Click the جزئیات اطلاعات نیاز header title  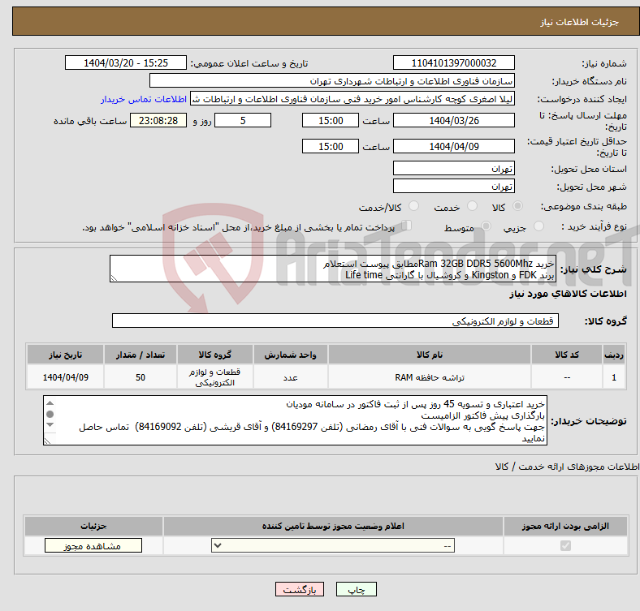pyautogui.click(x=580, y=22)
